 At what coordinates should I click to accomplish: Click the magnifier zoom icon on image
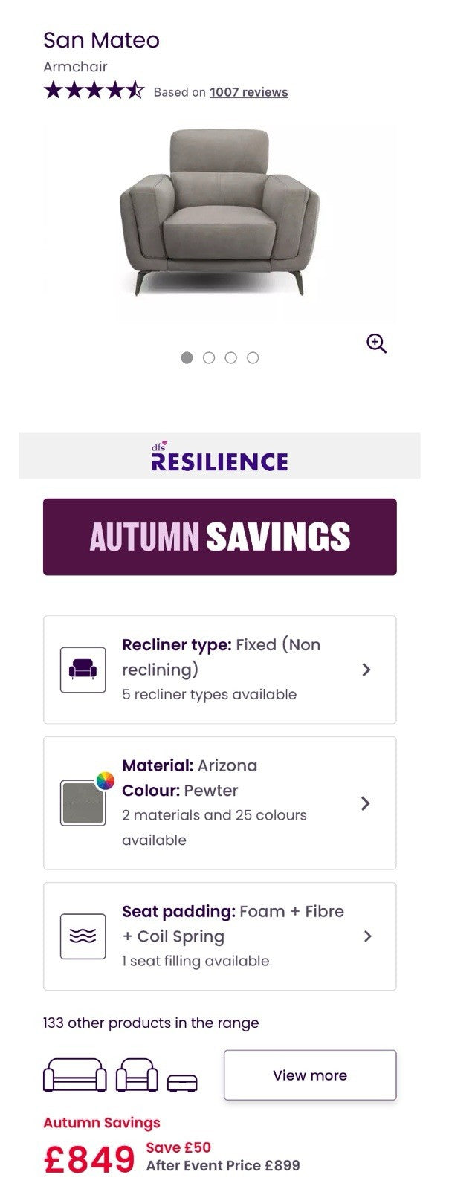pos(376,343)
